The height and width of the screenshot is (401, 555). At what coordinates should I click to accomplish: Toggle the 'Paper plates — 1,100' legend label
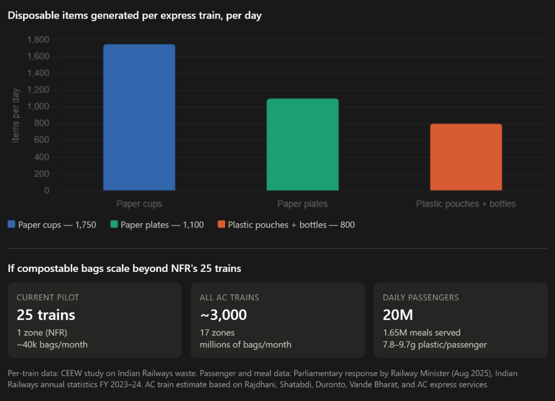pos(162,225)
